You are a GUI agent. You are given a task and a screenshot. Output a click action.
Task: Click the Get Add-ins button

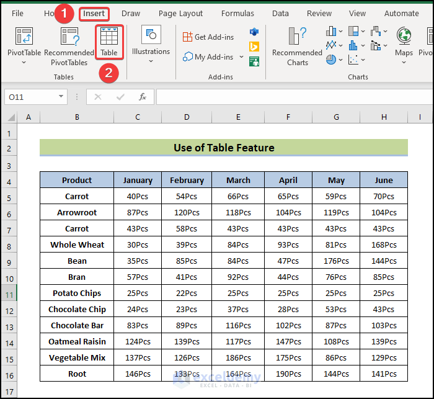pos(208,37)
